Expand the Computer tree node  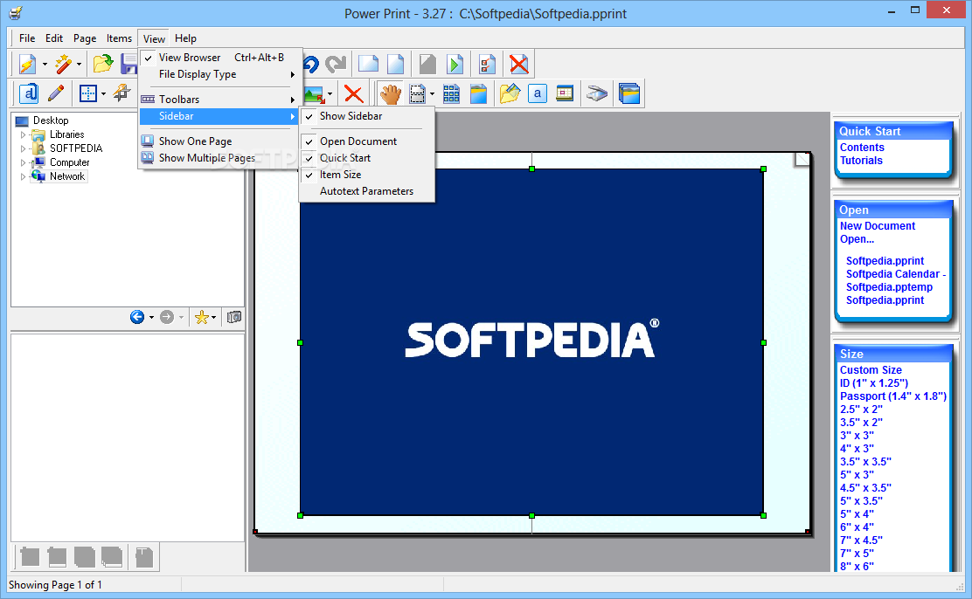click(x=23, y=162)
